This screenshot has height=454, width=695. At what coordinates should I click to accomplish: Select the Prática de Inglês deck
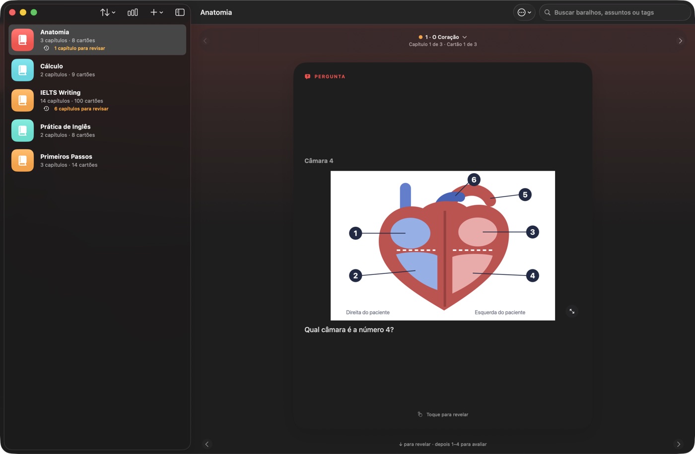click(x=97, y=130)
